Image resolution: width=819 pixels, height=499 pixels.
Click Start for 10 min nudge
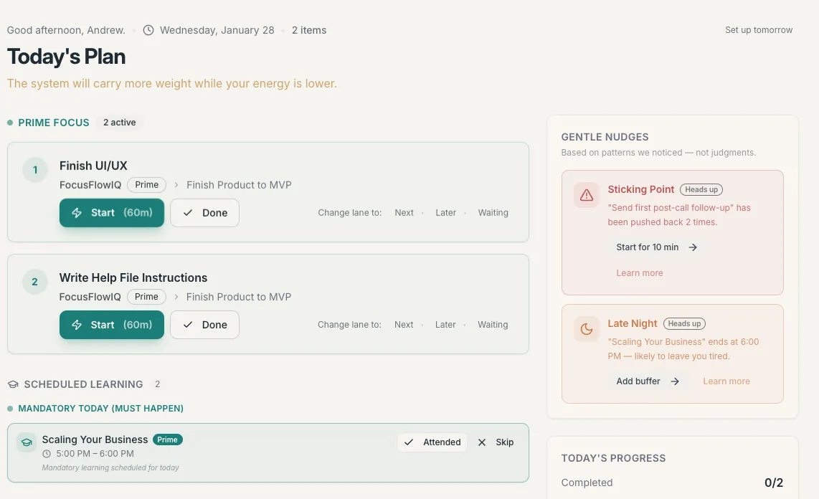tap(656, 247)
